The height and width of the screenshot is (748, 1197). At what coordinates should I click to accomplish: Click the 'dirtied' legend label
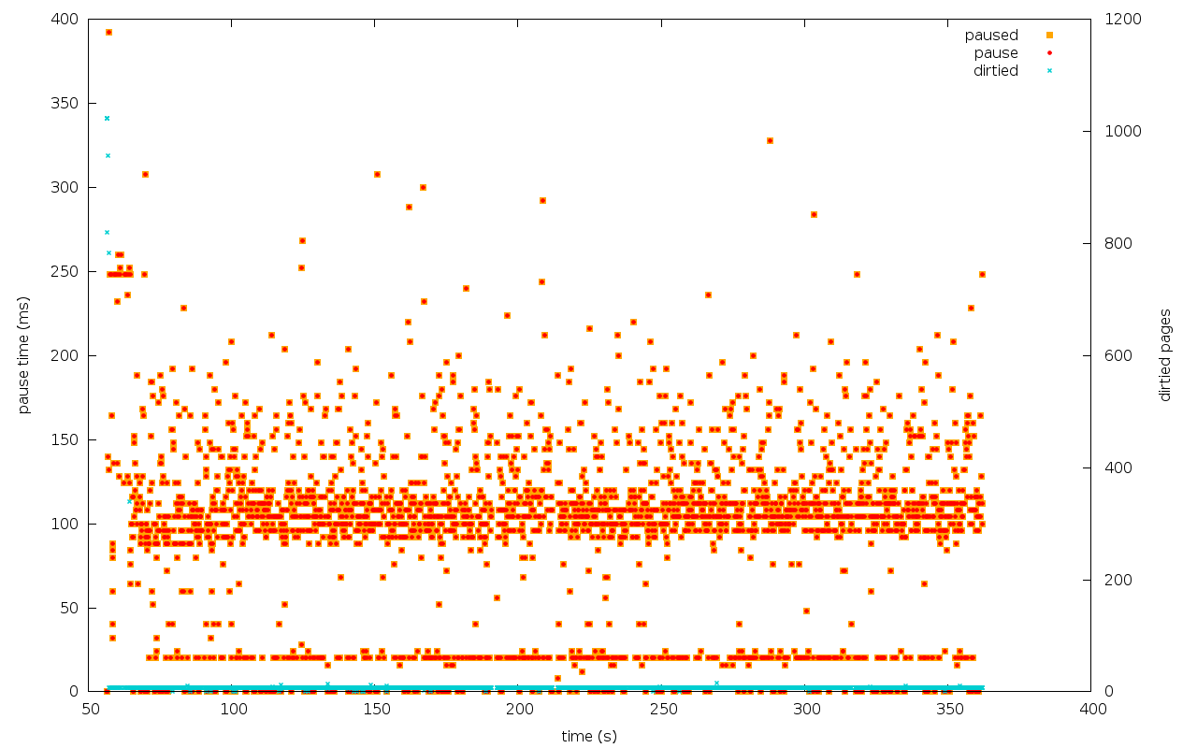(995, 71)
